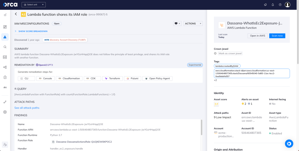Open the notifications bell icon
The height and width of the screenshot is (151, 299).
tap(273, 5)
